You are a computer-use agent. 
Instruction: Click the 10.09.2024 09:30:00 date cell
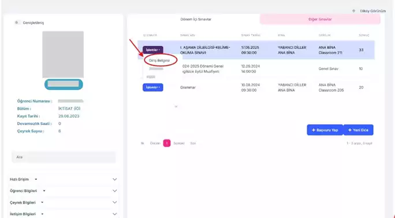pyautogui.click(x=251, y=88)
